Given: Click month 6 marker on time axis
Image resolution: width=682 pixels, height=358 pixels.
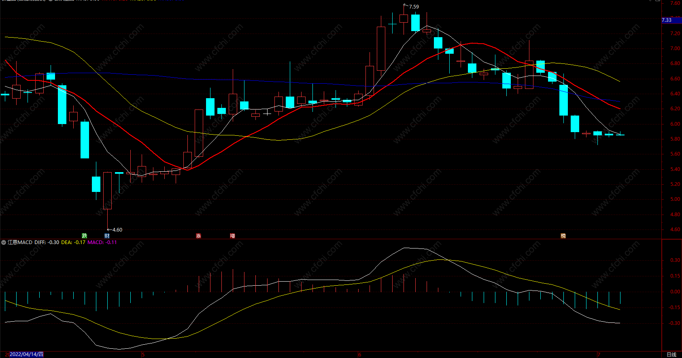Looking at the screenshot, I should click(359, 355).
